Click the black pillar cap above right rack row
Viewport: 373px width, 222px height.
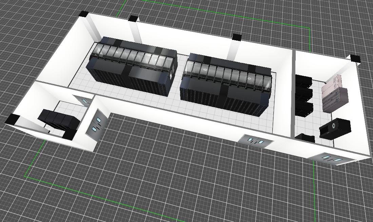[237, 37]
